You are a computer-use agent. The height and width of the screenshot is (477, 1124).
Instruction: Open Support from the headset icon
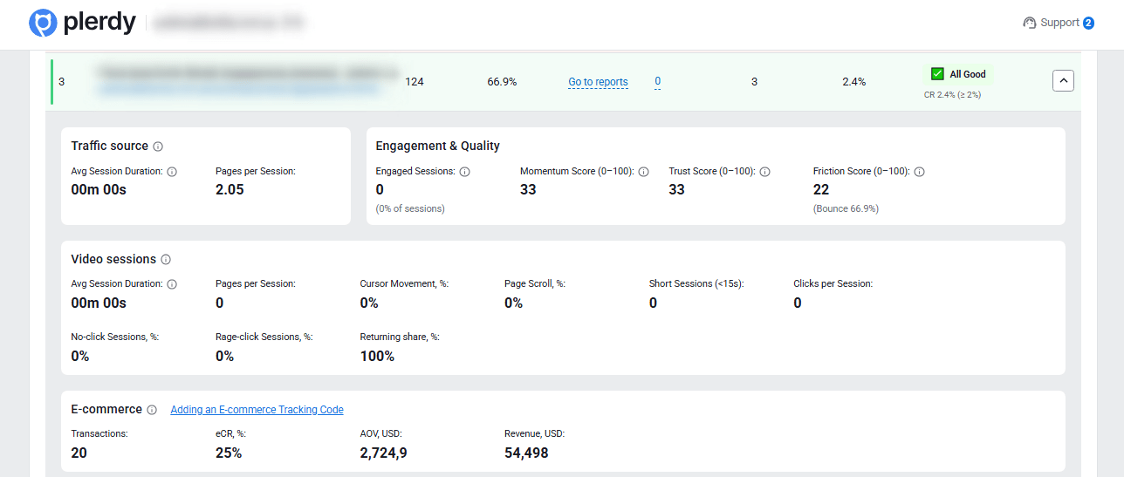(1030, 24)
